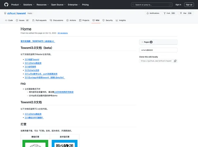The image size is (198, 147).
Task: Open the 3.0 LaTex数学公式 link
Action: pyautogui.click(x=41, y=74)
